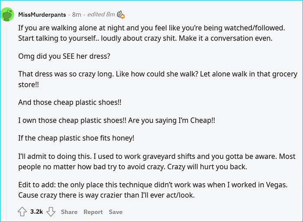303x222 pixels.
Task: Upvote the comment with the up arrow
Action: (x=23, y=212)
